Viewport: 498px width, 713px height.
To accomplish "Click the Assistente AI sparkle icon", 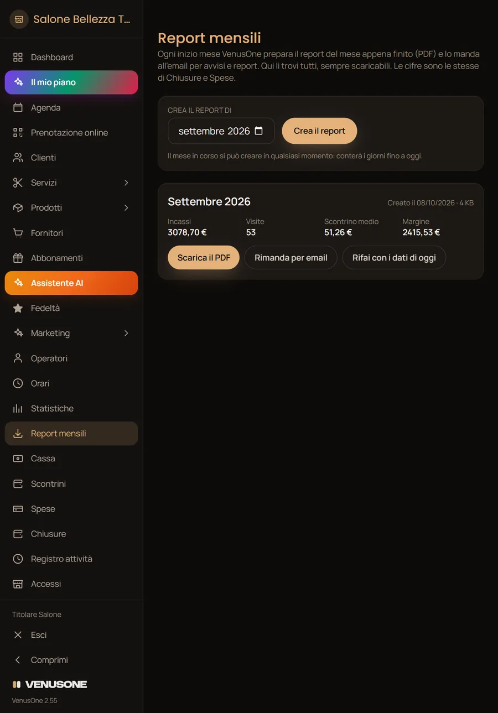I will tap(18, 283).
